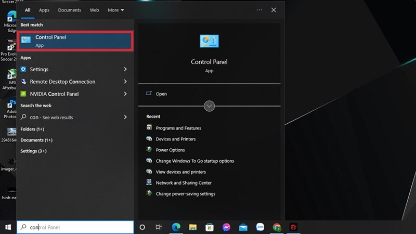Open the Control Panel best match result
416x234 pixels.
pyautogui.click(x=75, y=41)
